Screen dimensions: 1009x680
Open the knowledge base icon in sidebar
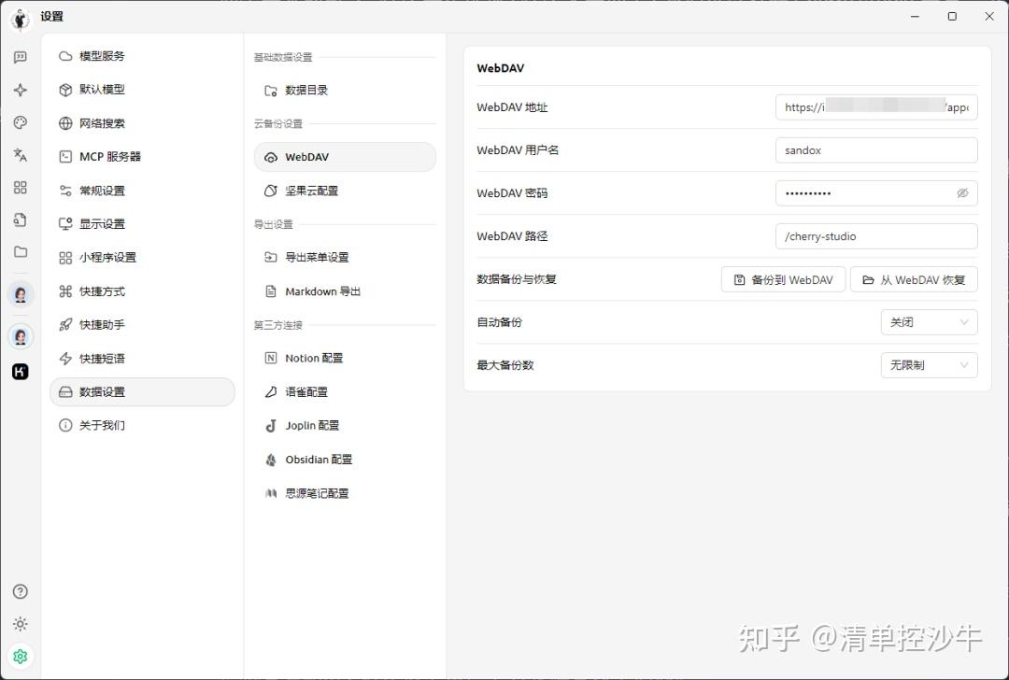pyautogui.click(x=20, y=220)
